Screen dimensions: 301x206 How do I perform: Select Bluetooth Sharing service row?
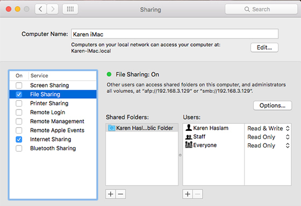53,148
